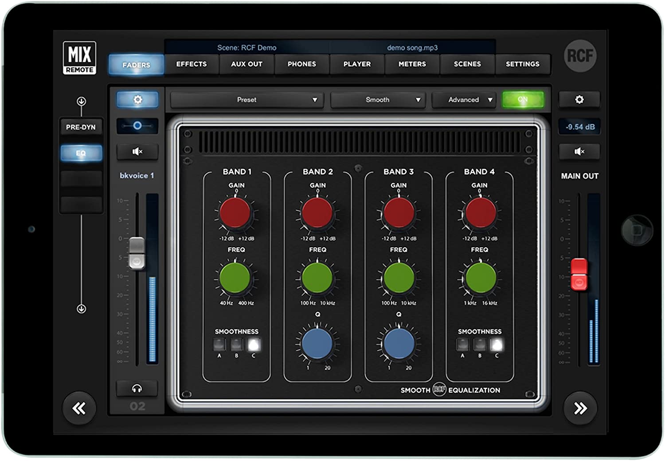Image resolution: width=665 pixels, height=461 pixels.
Task: Click the bottom empty processing slot
Action: point(81,205)
